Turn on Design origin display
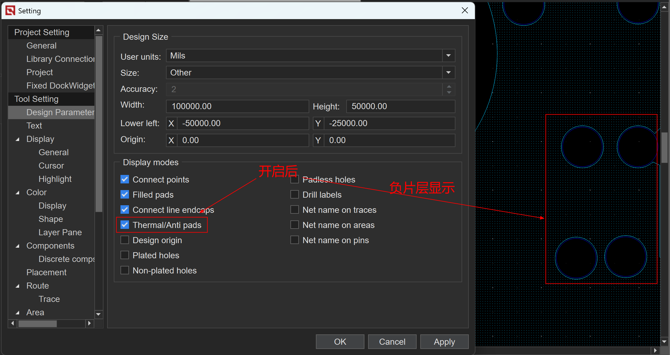 (x=125, y=240)
